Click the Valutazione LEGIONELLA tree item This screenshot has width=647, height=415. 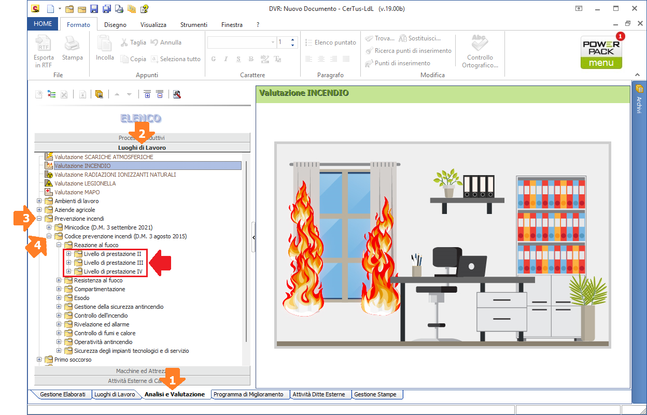(85, 183)
